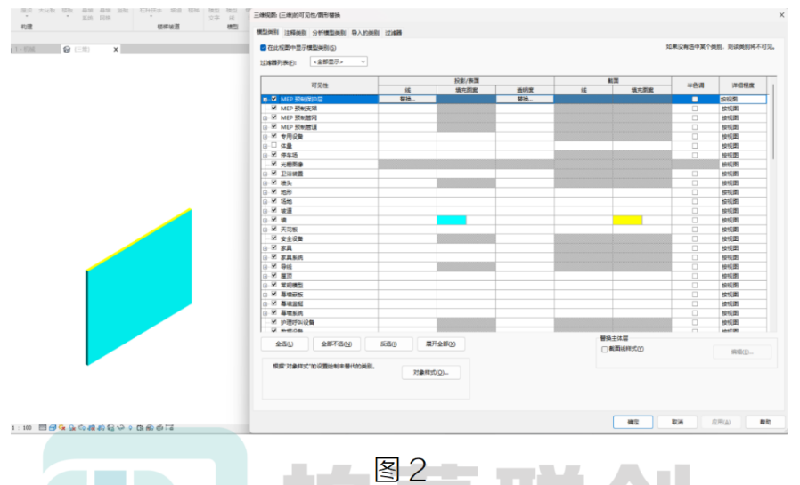Open 对象样式 settings button
The image size is (800, 485).
[430, 372]
